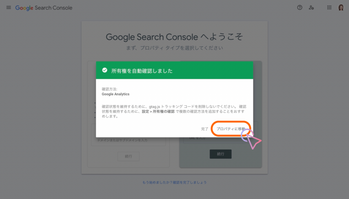Viewport: 349px width, 199px height.
Task: Focus the ドメインまたはサブドメインを入力 field
Action: tap(128, 140)
